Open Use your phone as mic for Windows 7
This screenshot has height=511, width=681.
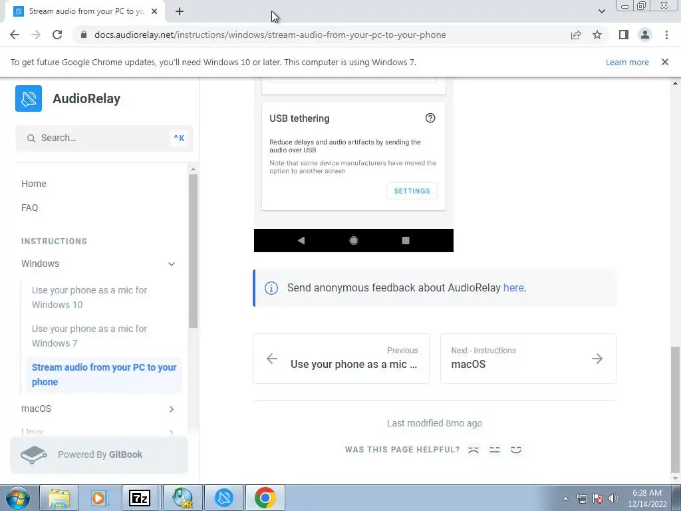(90, 336)
